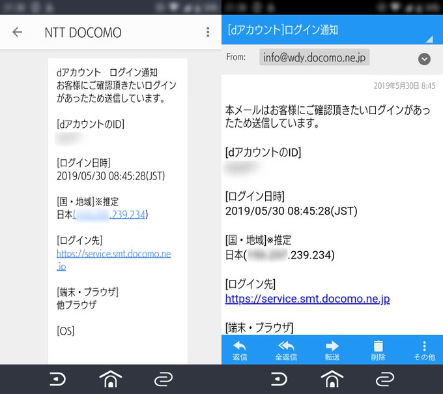Tap the home button on right phone navigation bar
Screen dimensions: 443x394
tap(332, 379)
